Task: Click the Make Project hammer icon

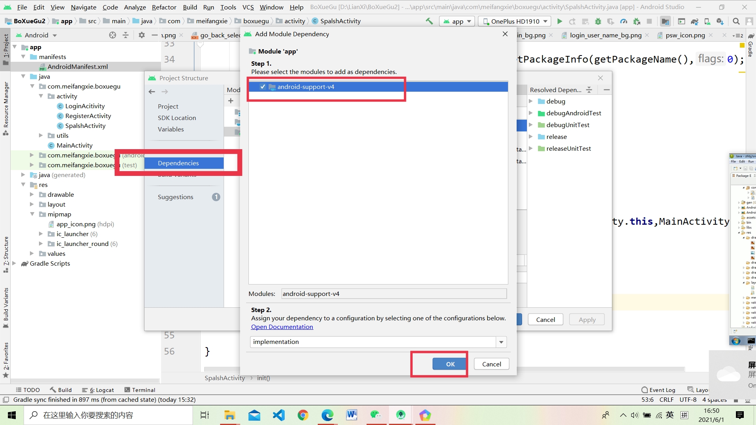Action: point(429,21)
